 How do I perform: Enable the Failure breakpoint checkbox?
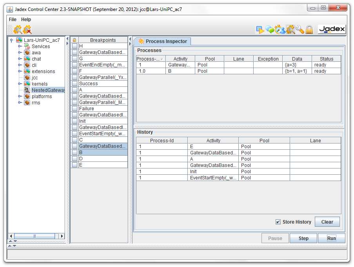click(74, 109)
